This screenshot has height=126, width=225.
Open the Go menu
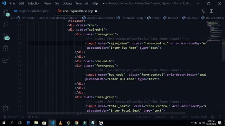point(57,3)
